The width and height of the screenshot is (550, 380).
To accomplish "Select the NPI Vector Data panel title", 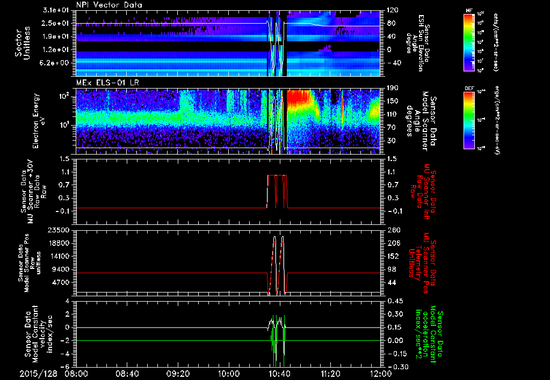I will [109, 5].
